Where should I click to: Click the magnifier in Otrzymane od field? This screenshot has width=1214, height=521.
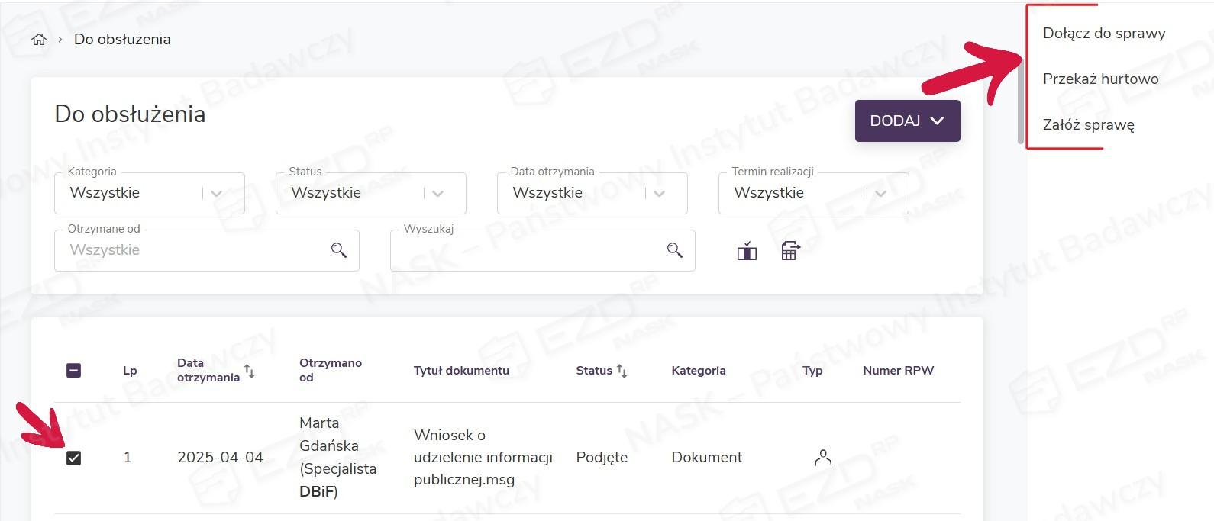(339, 250)
